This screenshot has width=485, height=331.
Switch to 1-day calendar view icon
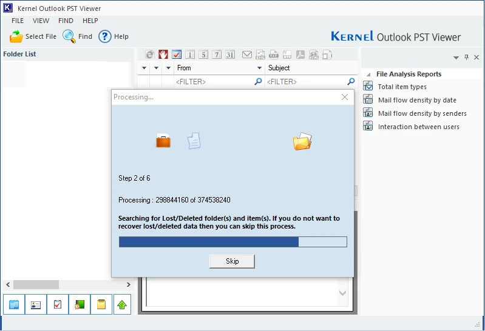tap(190, 55)
